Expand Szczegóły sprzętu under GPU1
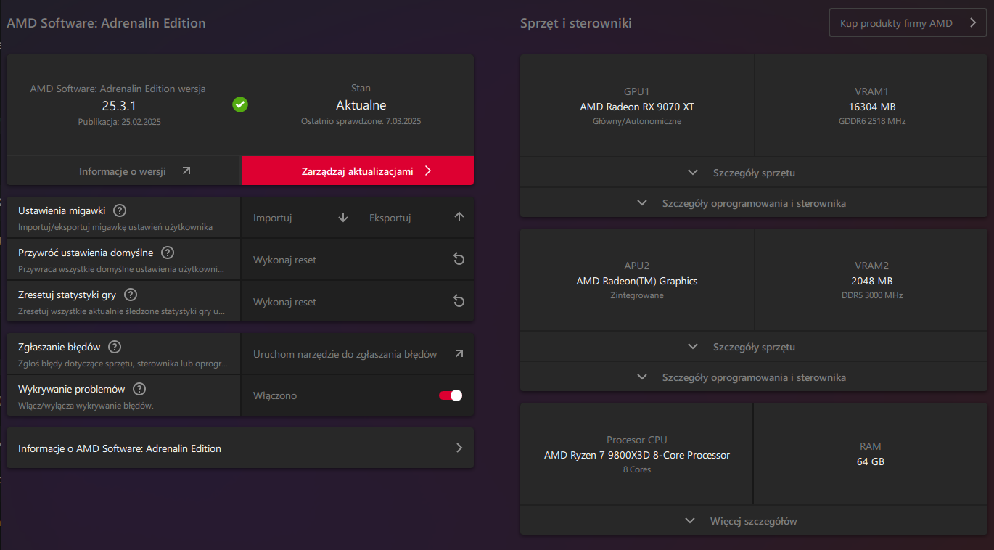 [x=743, y=173]
